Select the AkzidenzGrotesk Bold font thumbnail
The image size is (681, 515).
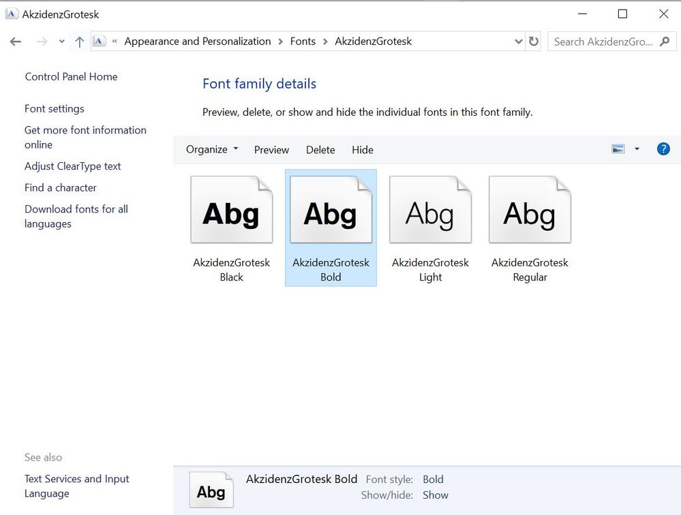point(331,210)
